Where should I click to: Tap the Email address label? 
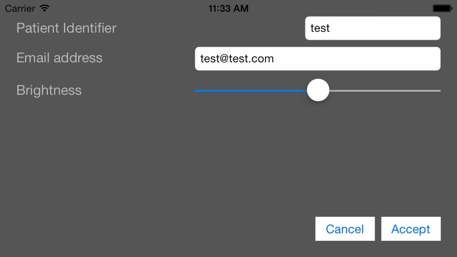click(59, 58)
